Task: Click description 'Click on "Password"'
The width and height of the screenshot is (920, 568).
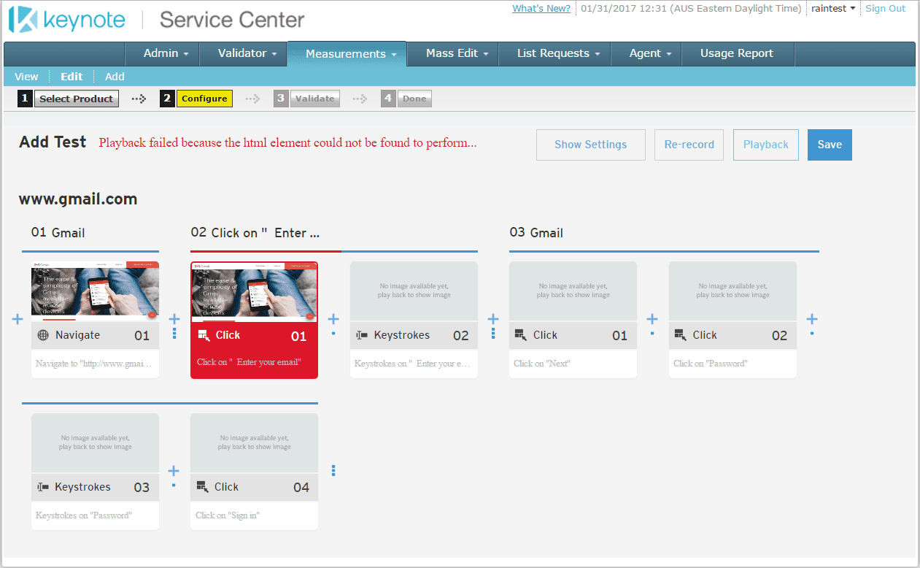Action: click(x=711, y=363)
